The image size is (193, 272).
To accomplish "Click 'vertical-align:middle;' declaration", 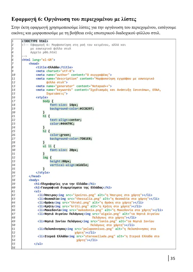I will click(69, 165).
